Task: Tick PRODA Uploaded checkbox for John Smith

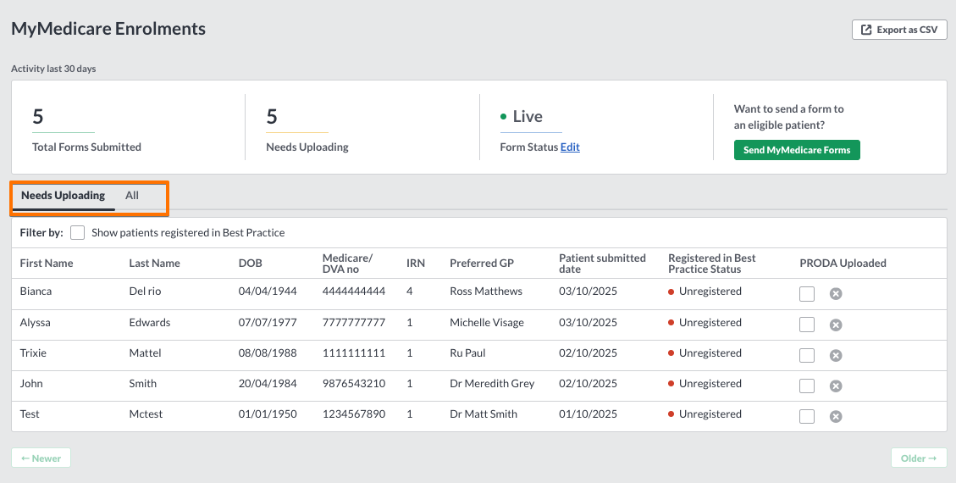Action: (807, 386)
